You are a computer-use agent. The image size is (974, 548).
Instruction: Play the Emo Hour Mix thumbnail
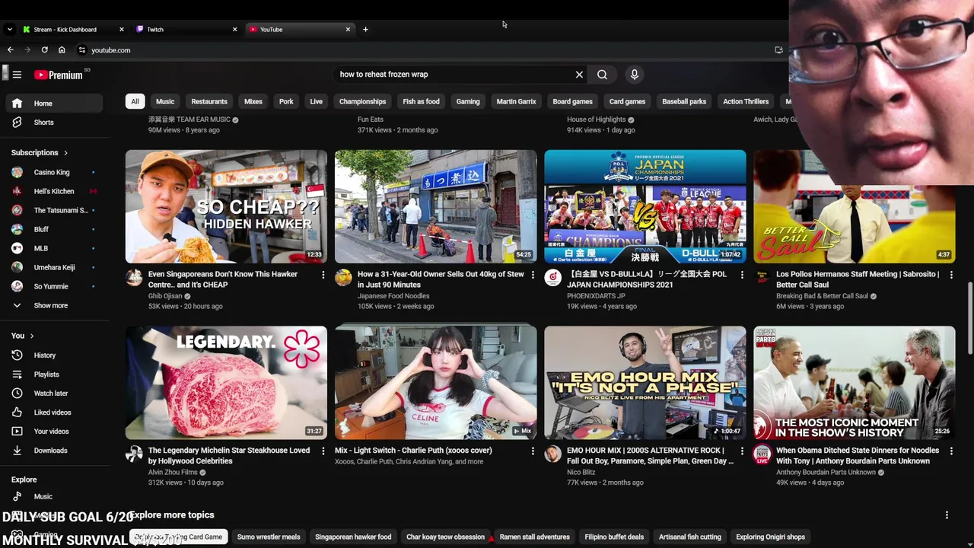[x=645, y=383]
